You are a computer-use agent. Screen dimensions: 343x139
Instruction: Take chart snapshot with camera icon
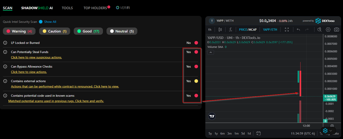[x=337, y=30]
